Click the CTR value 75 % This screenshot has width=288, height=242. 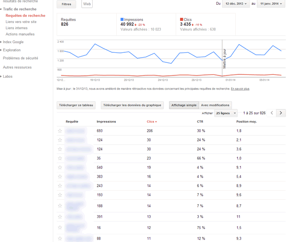pyautogui.click(x=201, y=228)
